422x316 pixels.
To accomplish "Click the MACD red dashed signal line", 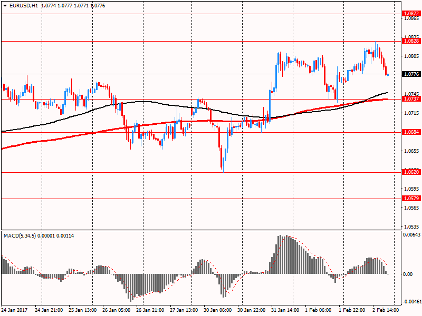I will [164, 293].
